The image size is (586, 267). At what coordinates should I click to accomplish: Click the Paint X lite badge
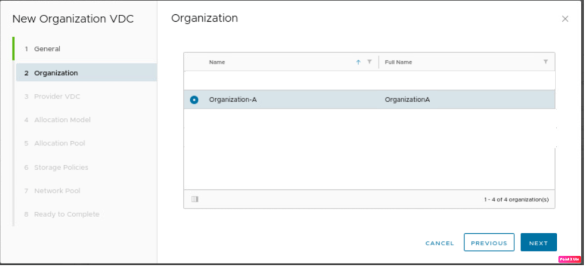click(x=569, y=259)
